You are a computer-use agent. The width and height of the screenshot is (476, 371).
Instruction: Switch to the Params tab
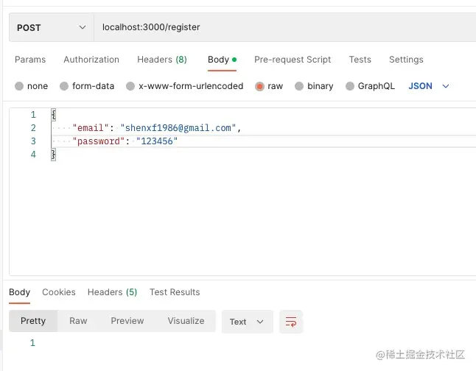point(30,60)
